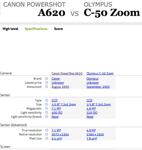Click the August, 2005 announced link

click(60, 87)
